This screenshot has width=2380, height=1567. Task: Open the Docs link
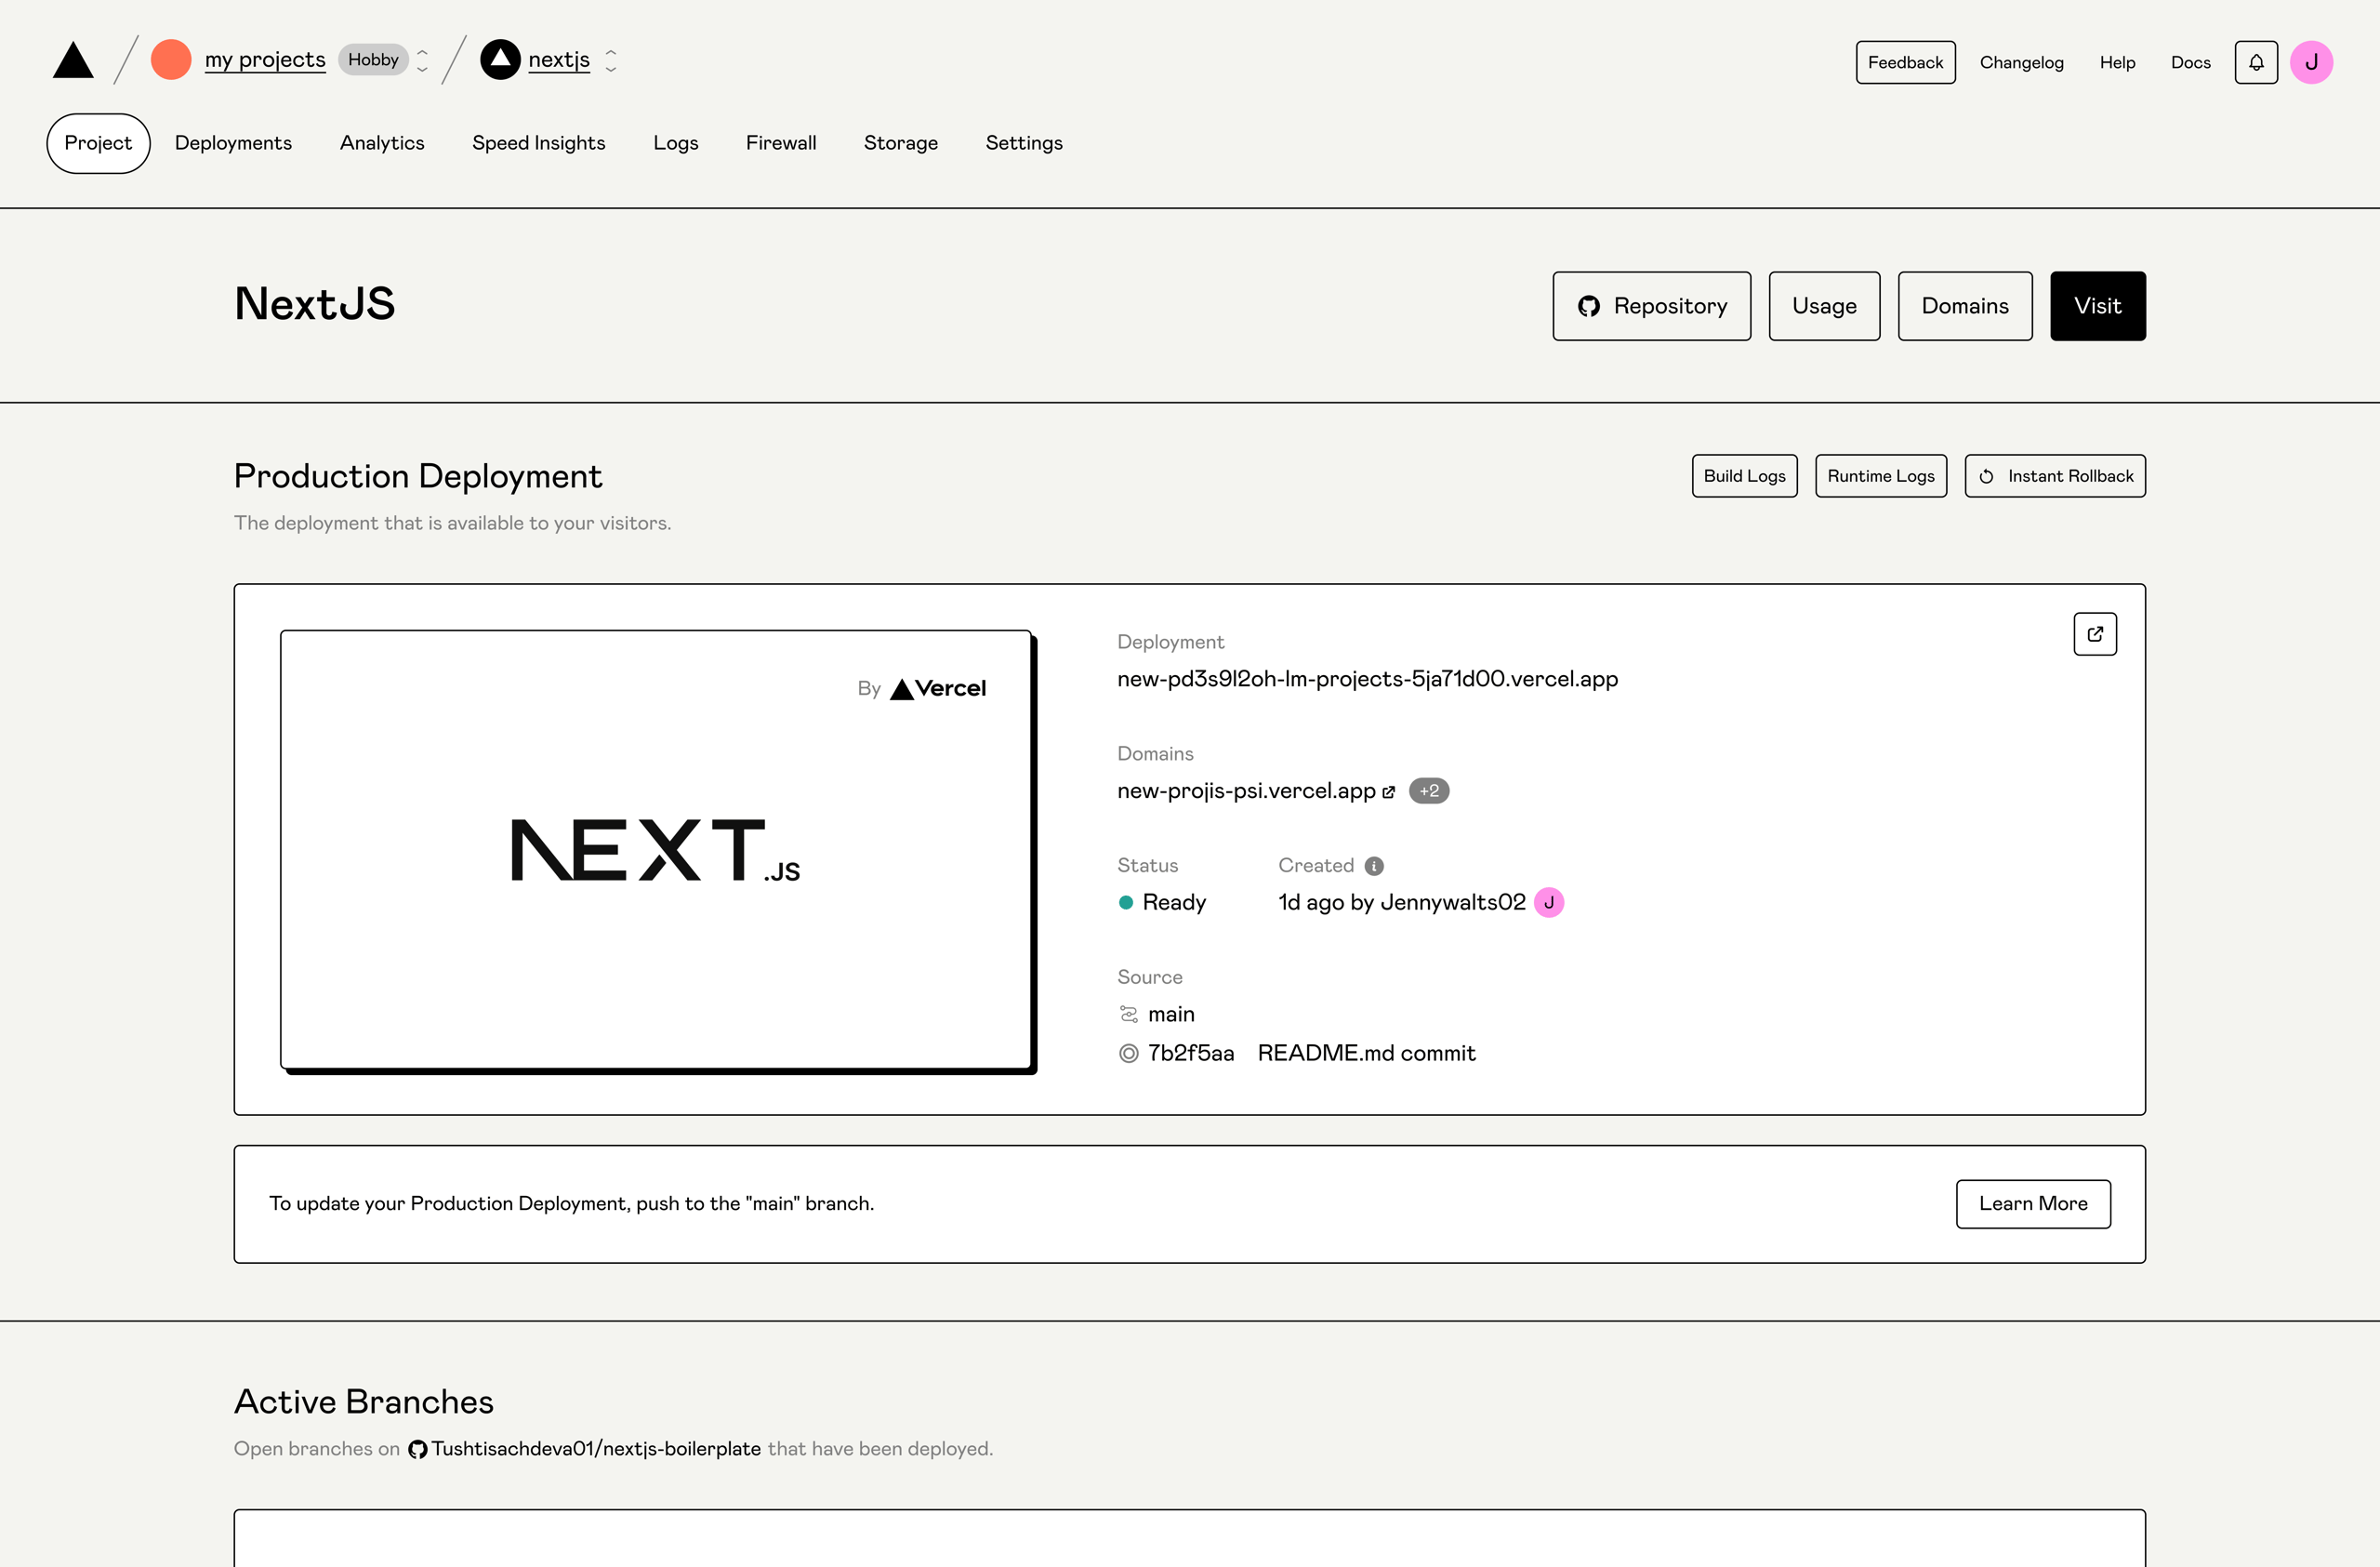[x=2190, y=62]
